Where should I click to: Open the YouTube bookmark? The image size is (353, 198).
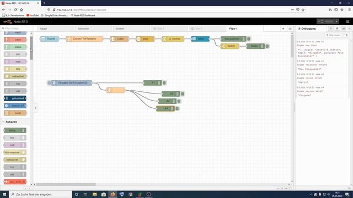coord(33,15)
